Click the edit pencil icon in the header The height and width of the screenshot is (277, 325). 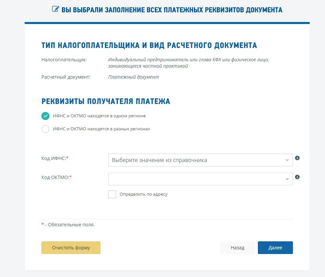point(55,9)
